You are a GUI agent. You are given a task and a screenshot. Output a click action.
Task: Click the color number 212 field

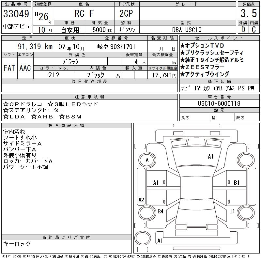click(x=54, y=75)
